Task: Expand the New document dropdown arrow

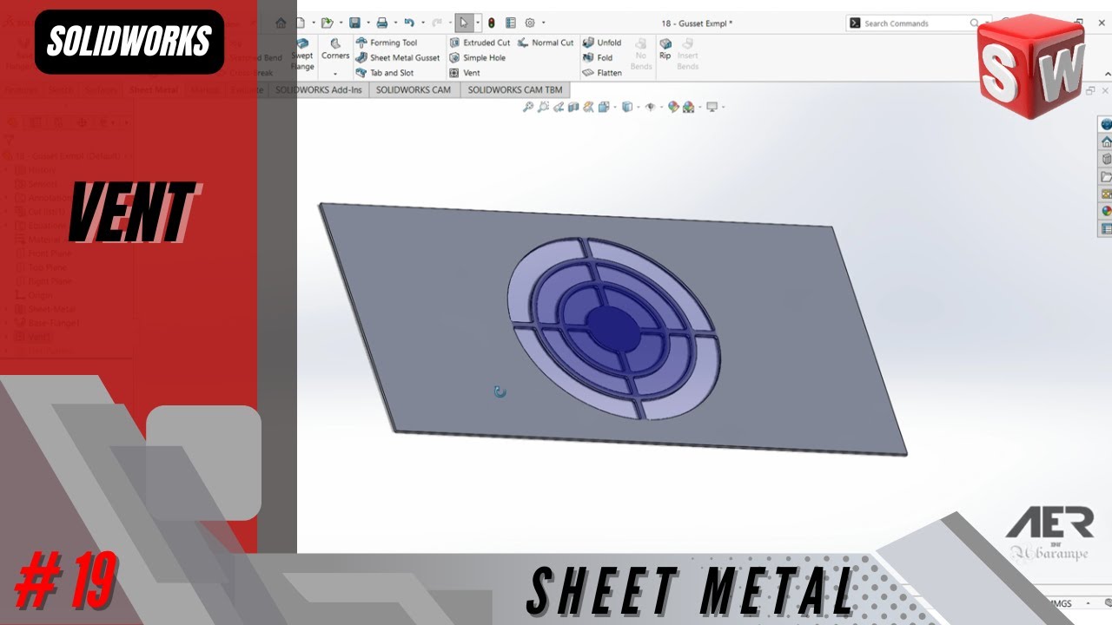Action: click(x=314, y=23)
